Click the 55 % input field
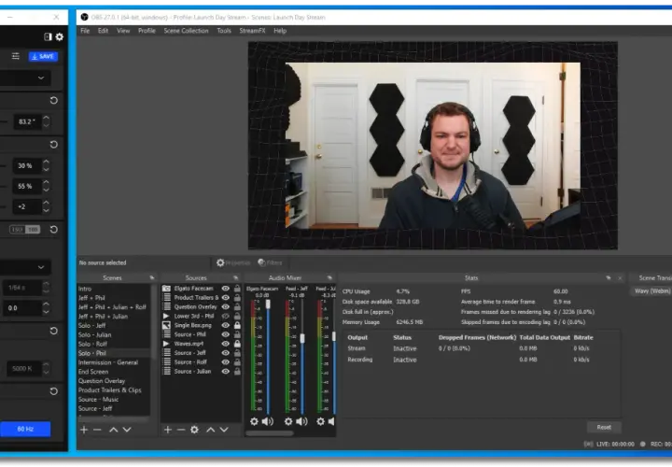The width and height of the screenshot is (672, 467). tap(27, 186)
